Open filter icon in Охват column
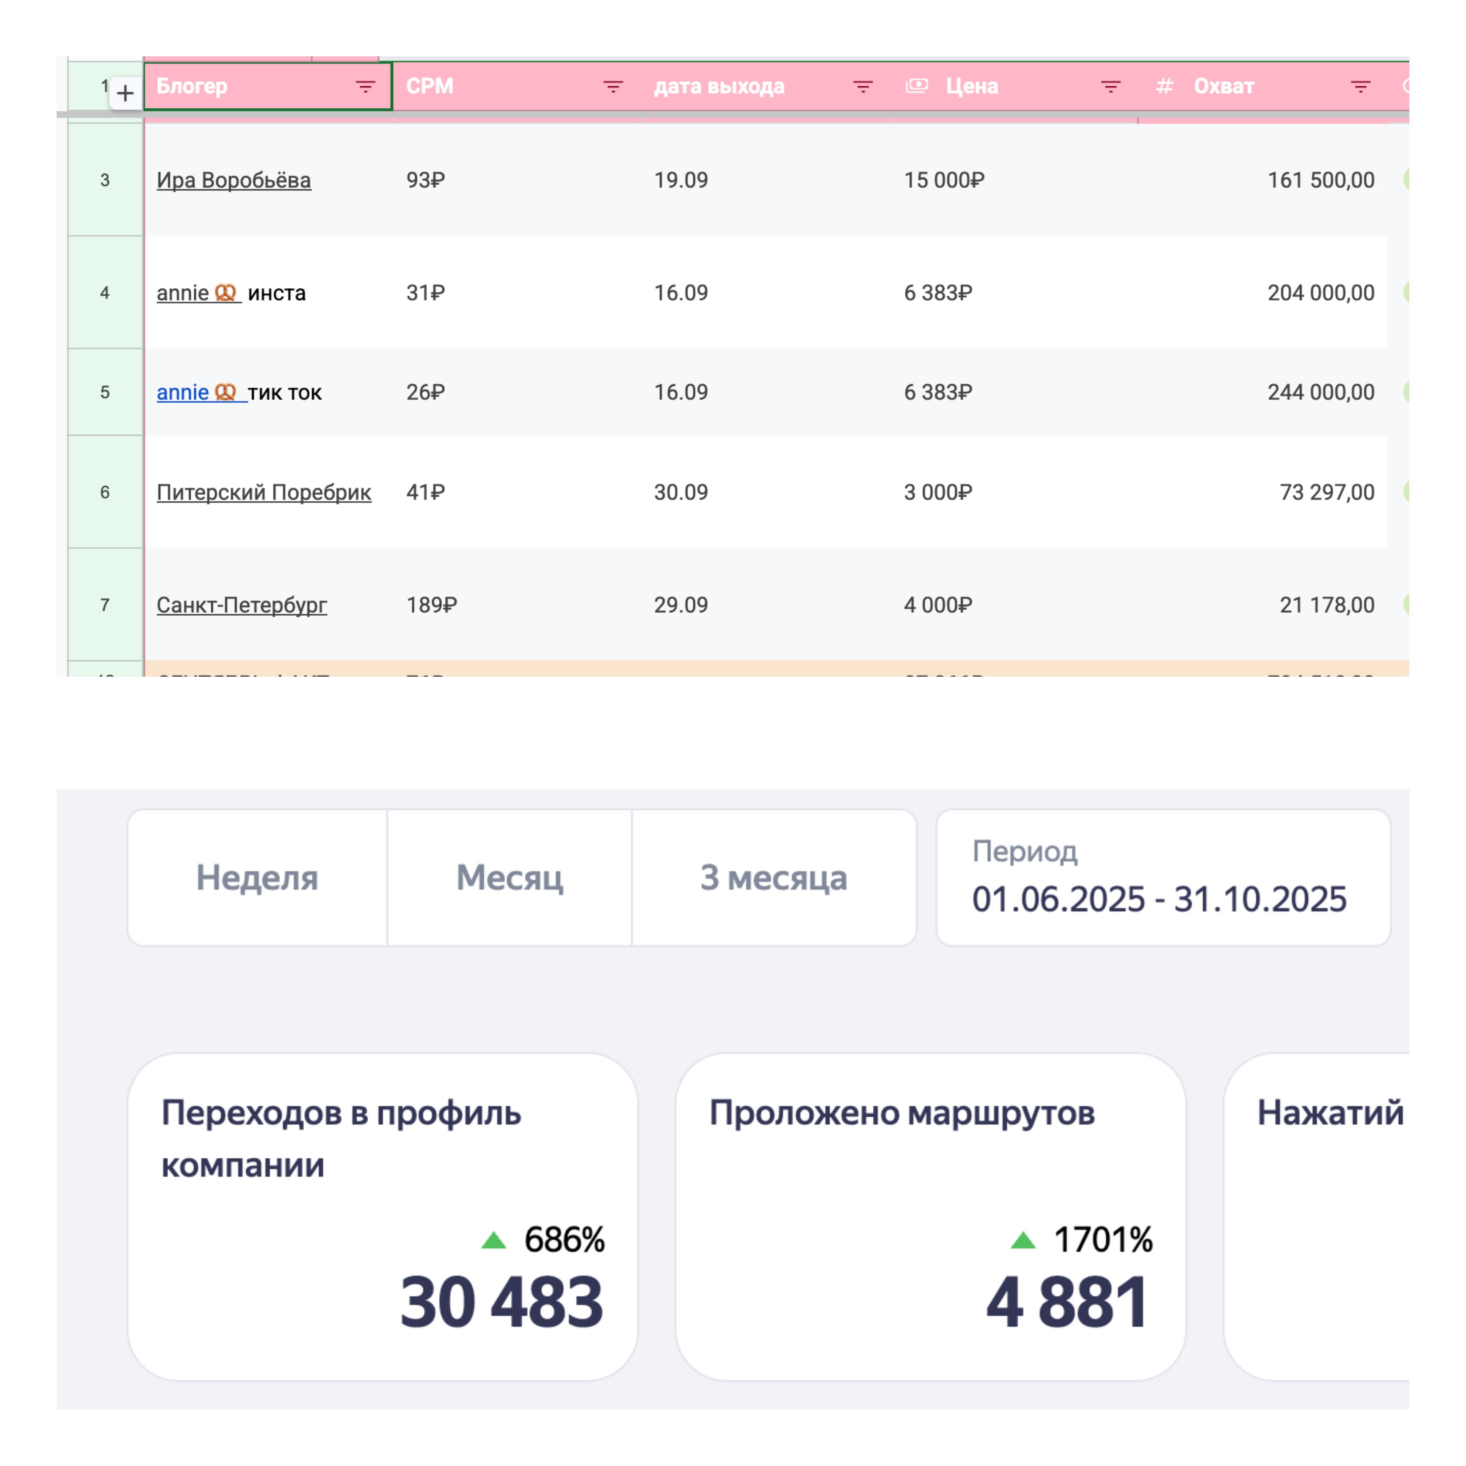This screenshot has width=1466, height=1466. click(x=1360, y=86)
